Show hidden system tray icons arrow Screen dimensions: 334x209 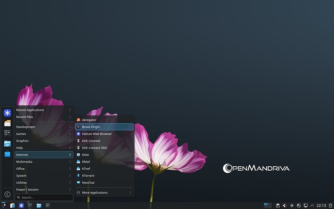(312, 206)
